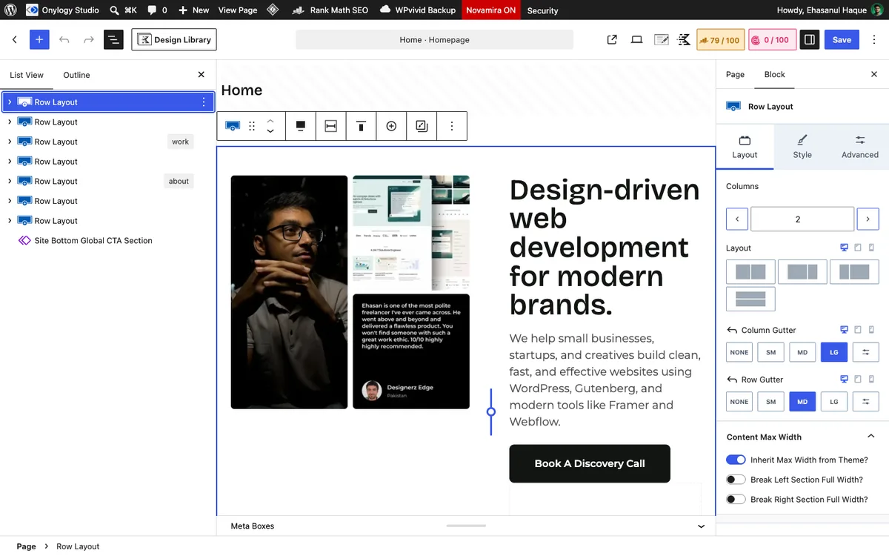Viewport: 889px width, 556px height.
Task: Expand the Meta Boxes panel chevron
Action: click(702, 526)
